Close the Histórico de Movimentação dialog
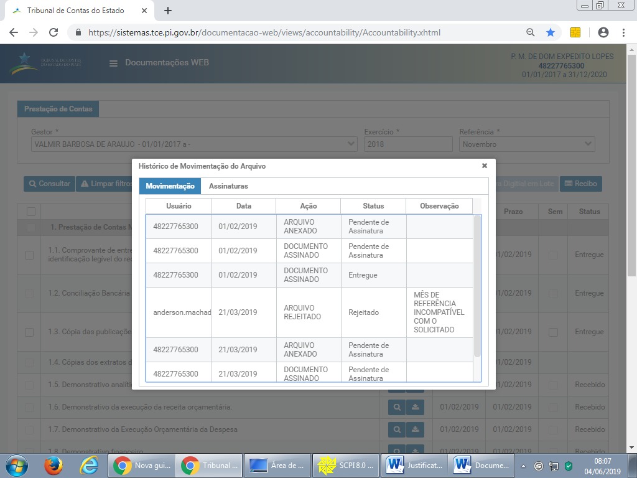The image size is (637, 478). coord(484,166)
